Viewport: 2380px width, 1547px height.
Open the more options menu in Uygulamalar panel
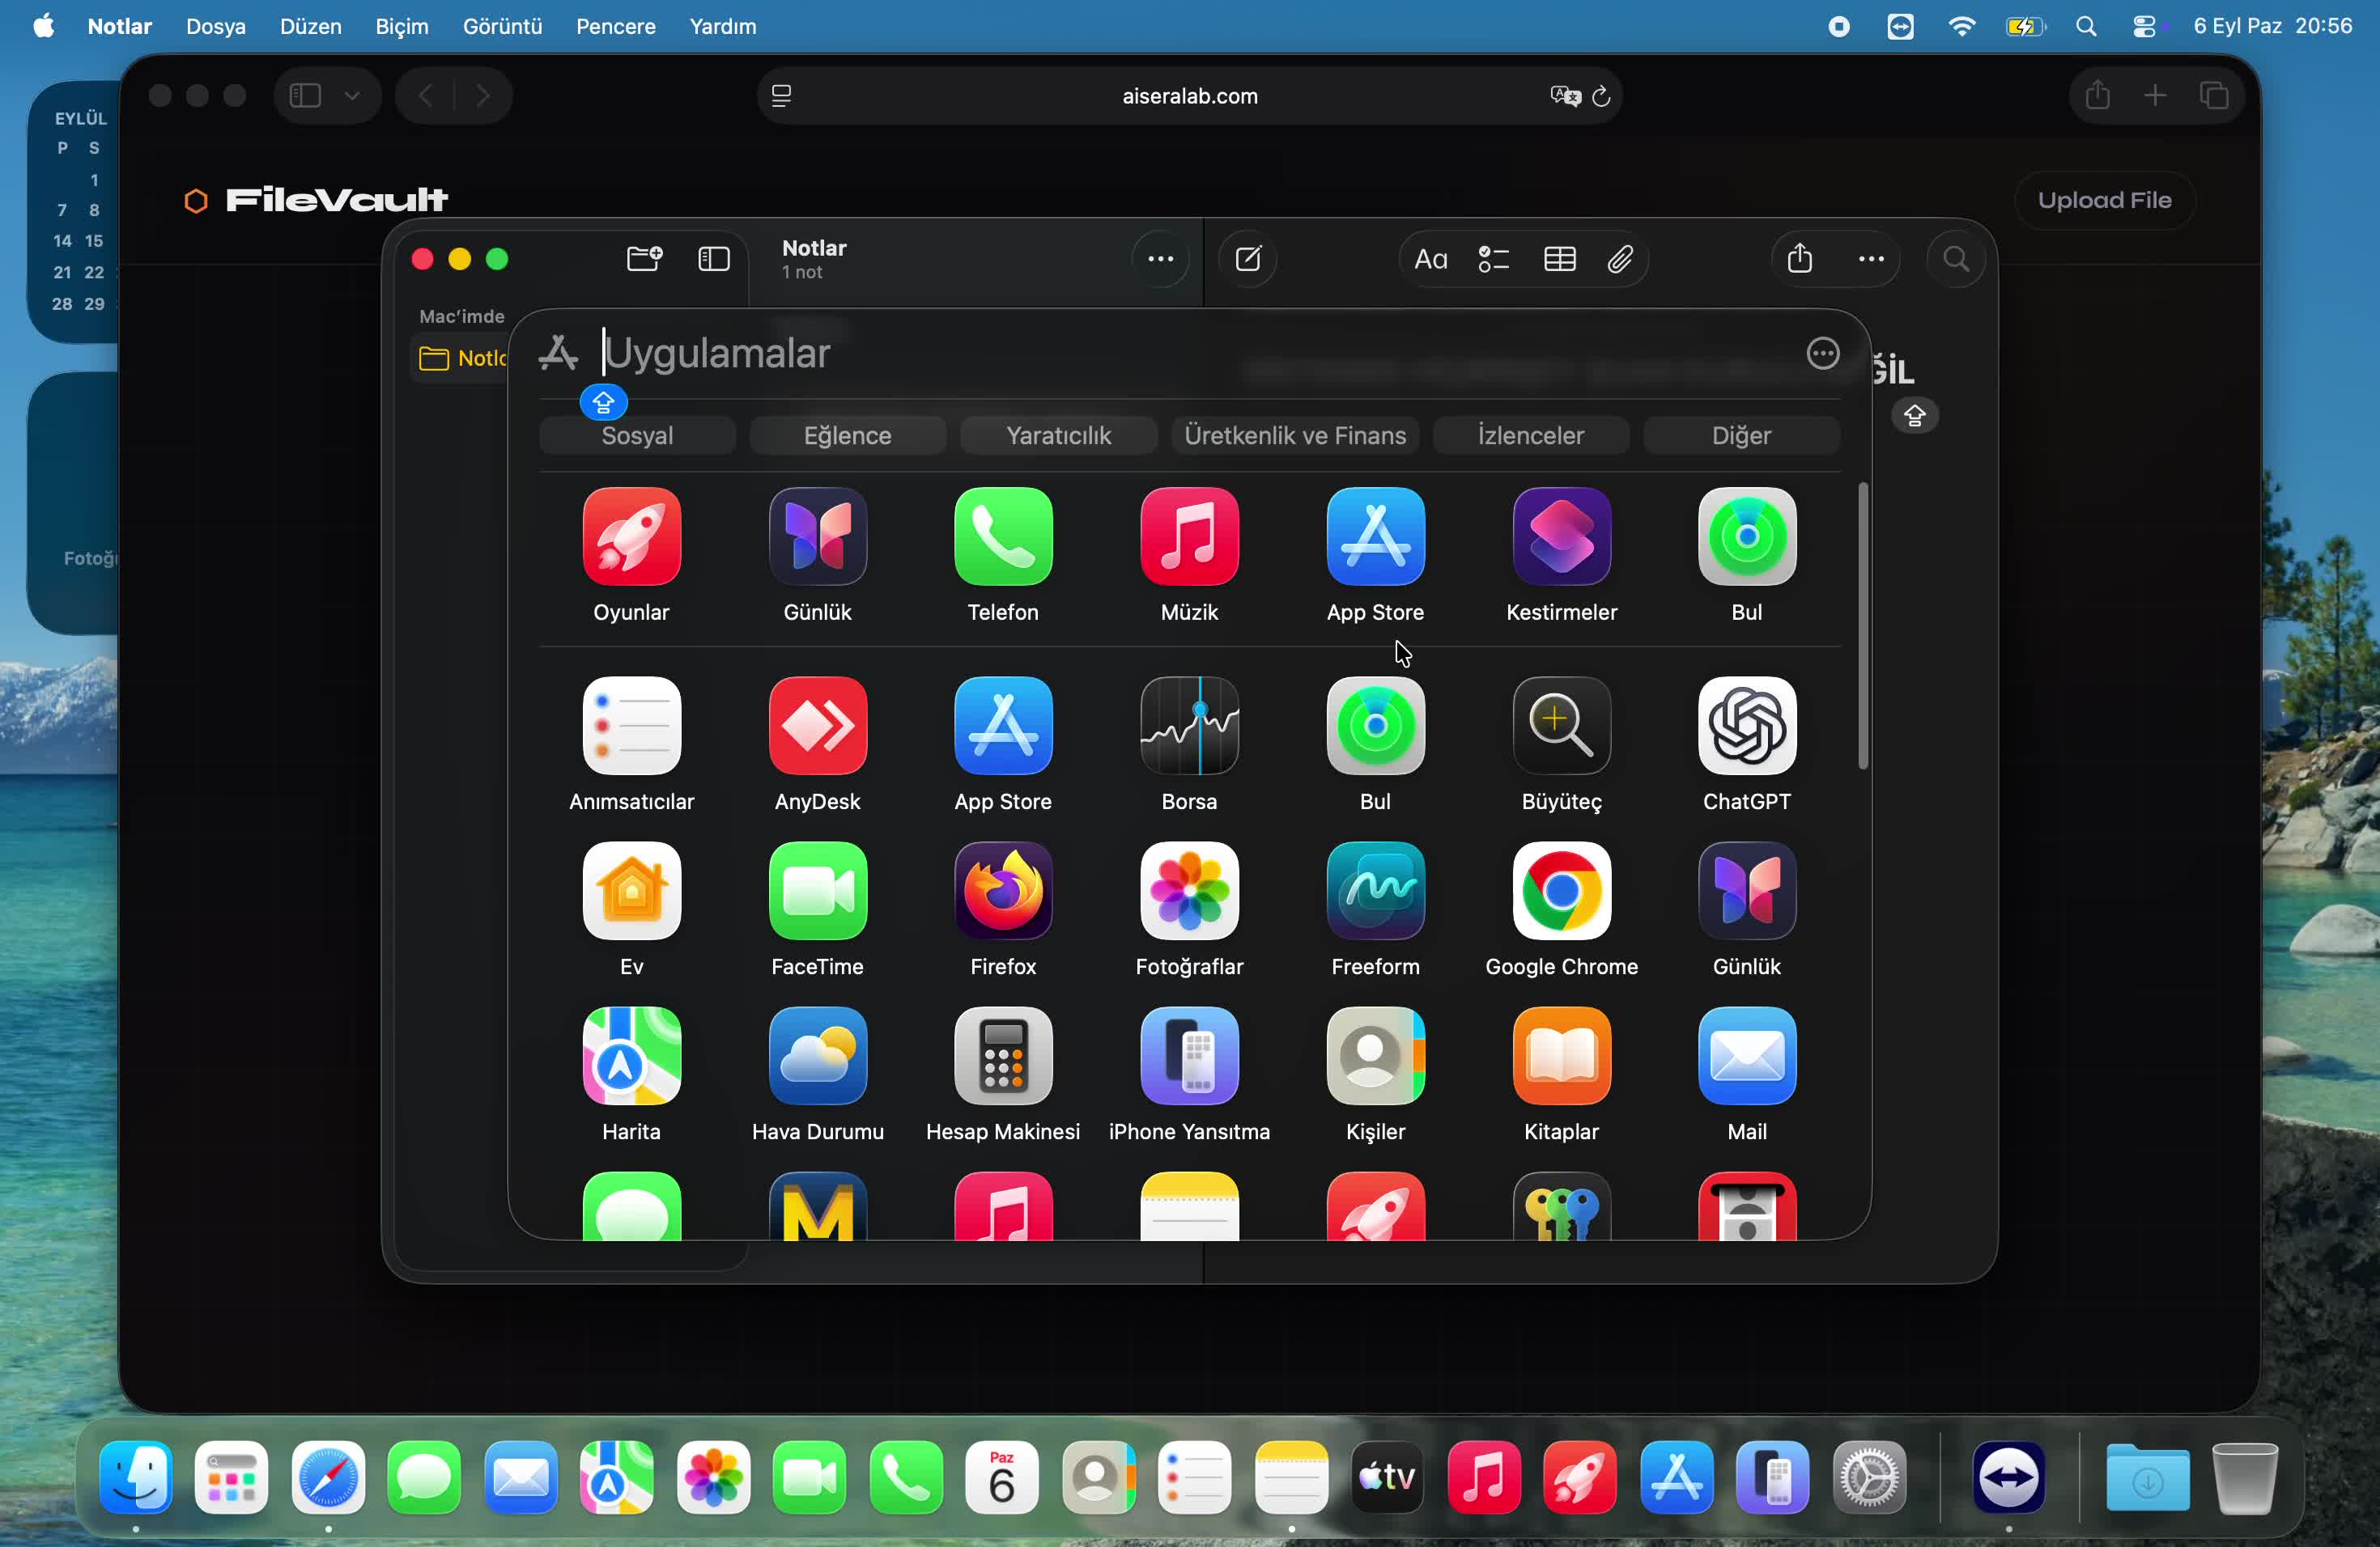pyautogui.click(x=1822, y=353)
